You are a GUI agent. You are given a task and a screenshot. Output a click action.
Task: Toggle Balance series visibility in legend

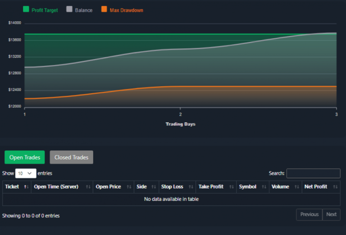click(83, 10)
